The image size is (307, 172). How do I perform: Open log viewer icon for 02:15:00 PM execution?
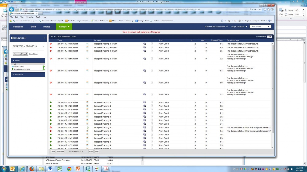[145, 113]
